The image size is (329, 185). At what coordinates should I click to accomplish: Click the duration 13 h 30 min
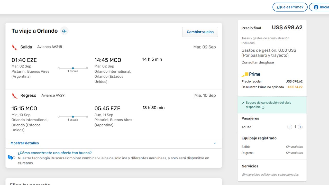click(x=153, y=108)
